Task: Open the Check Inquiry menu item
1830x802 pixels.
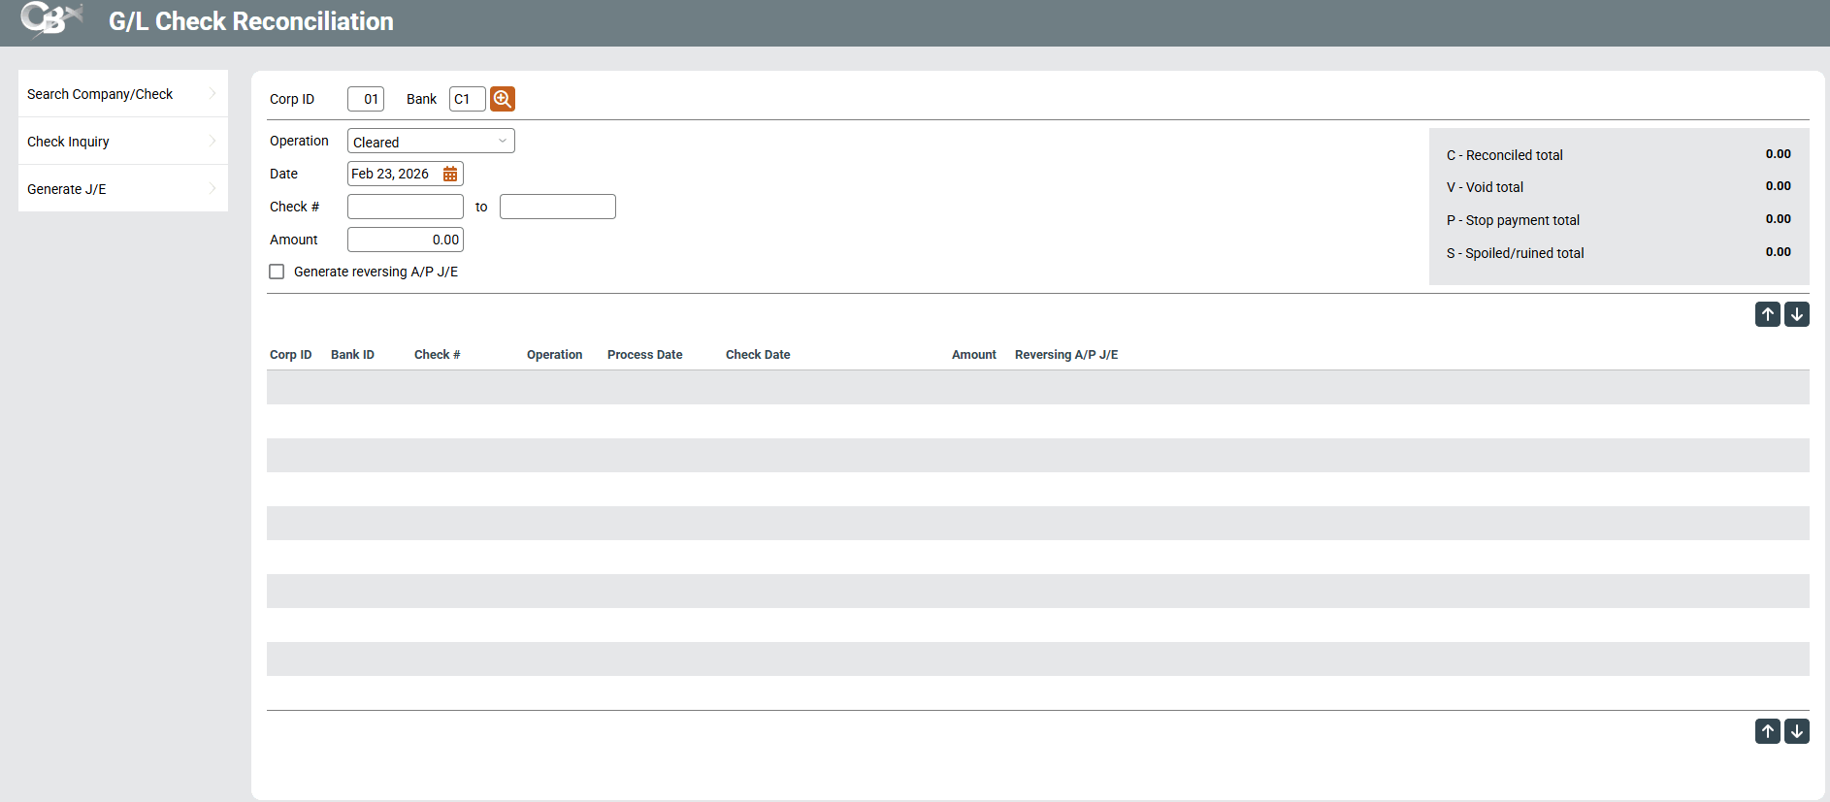Action: tap(68, 142)
